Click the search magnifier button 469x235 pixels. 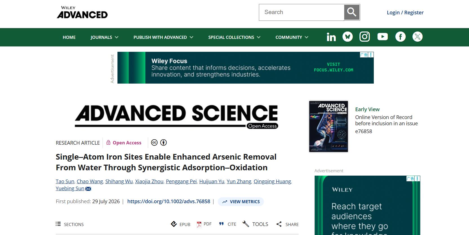[352, 12]
